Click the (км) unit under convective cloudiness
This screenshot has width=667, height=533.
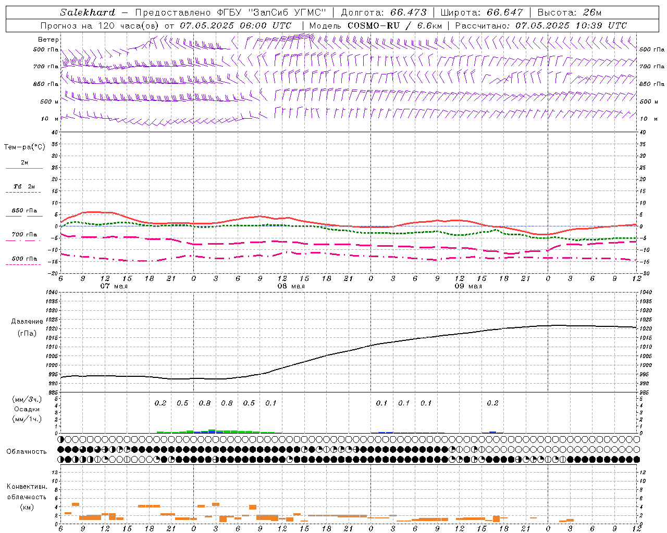[x=27, y=507]
